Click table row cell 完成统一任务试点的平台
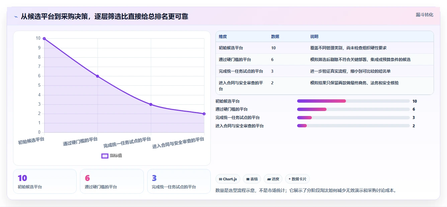The height and width of the screenshot is (207, 447). [x=241, y=71]
